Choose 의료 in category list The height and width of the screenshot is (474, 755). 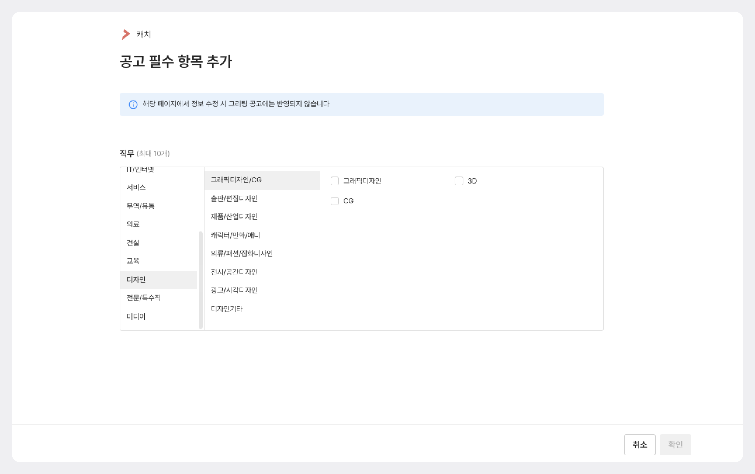pyautogui.click(x=133, y=224)
